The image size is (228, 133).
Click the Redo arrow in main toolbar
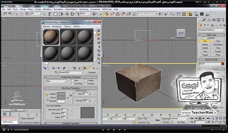(10, 14)
